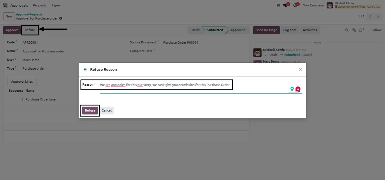Open the YourCompany company switcher

click(313, 5)
